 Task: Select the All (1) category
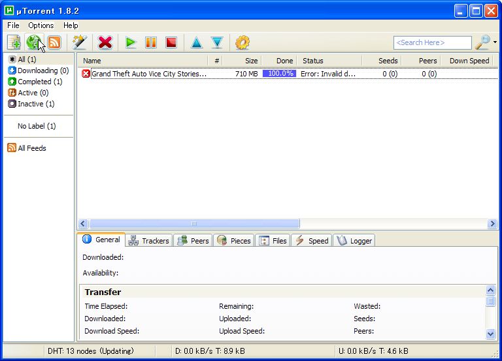click(x=39, y=59)
